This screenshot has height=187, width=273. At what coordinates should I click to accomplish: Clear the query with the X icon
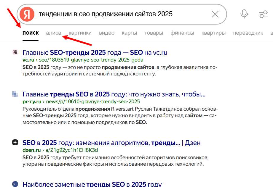215,14
